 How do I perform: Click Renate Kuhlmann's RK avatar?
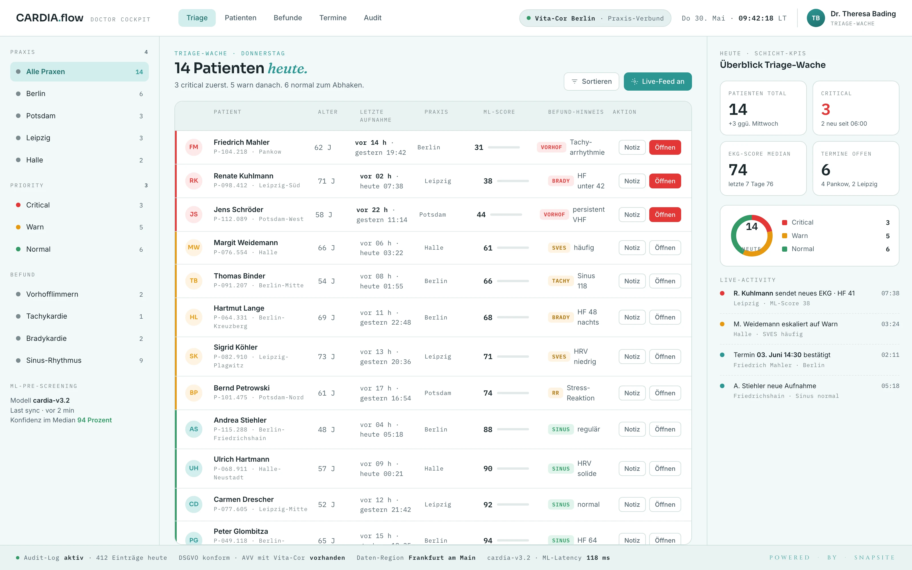click(x=194, y=181)
